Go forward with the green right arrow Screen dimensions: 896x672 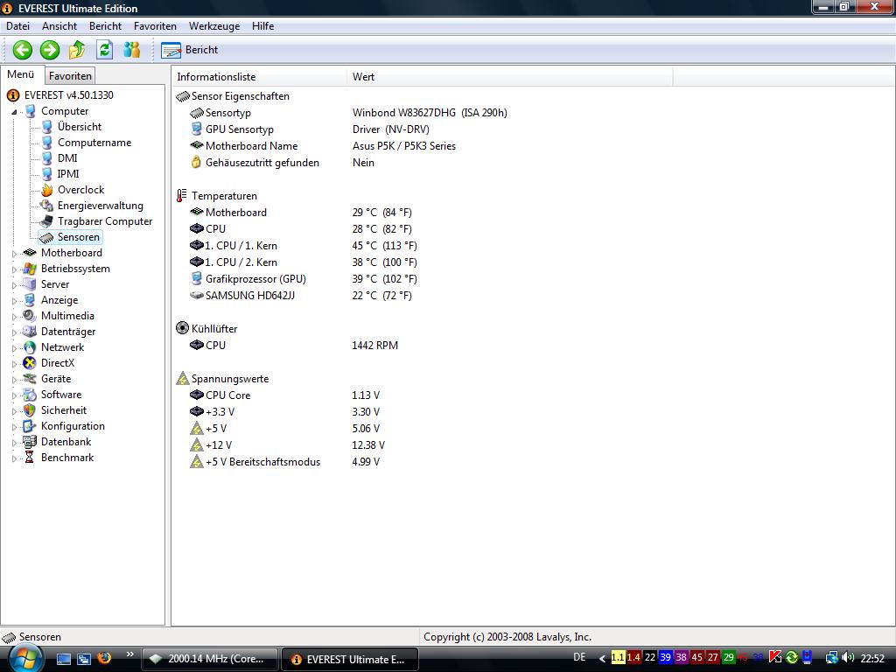[50, 50]
